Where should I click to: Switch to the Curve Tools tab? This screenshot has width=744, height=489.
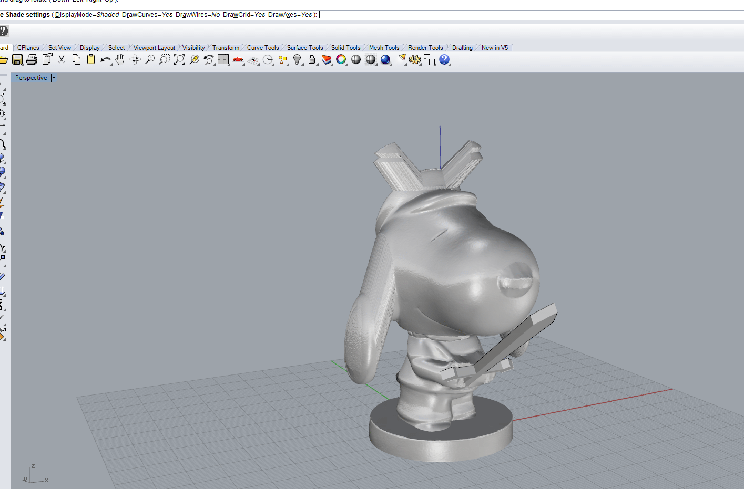point(263,48)
